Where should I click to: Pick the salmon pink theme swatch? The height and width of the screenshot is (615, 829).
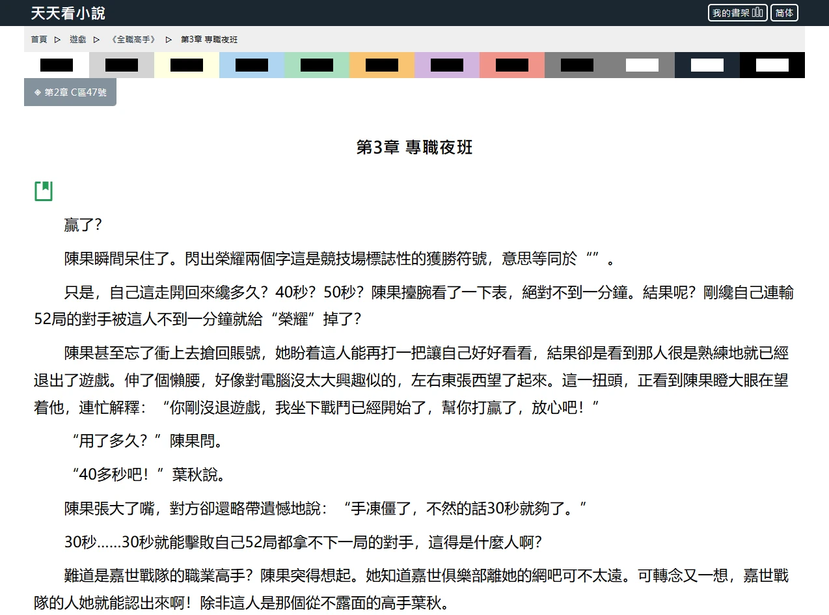pyautogui.click(x=512, y=65)
